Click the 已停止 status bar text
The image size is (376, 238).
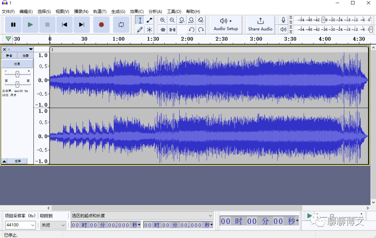[x=11, y=235]
